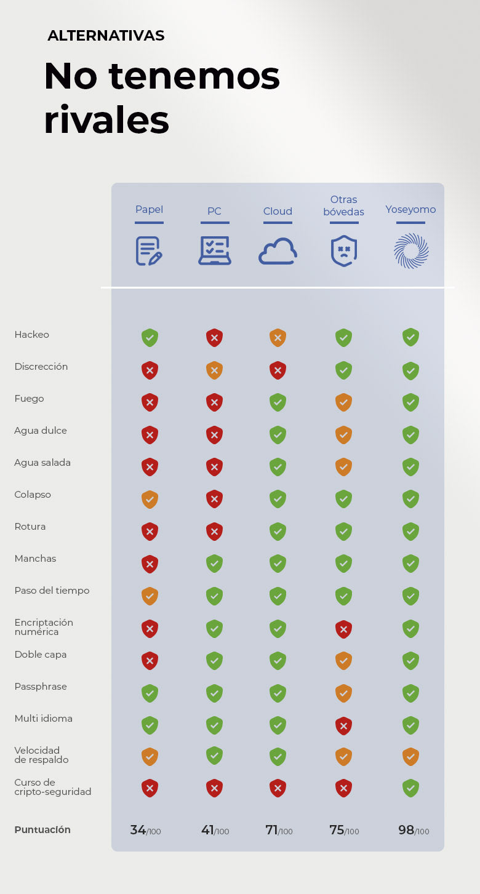Select the Papel column header
The width and height of the screenshot is (480, 894).
pyautogui.click(x=149, y=210)
